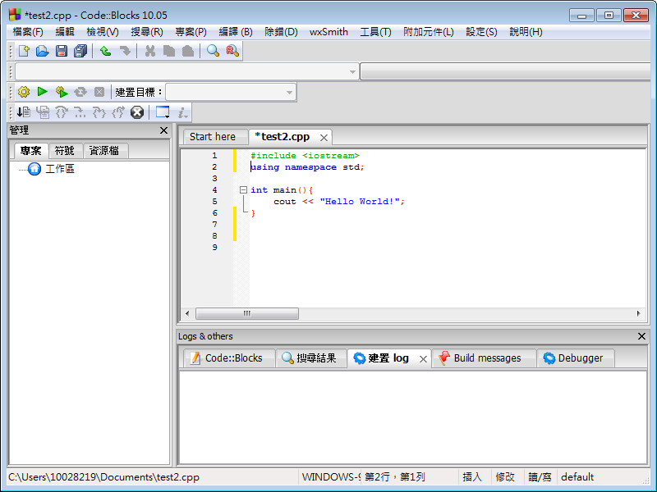This screenshot has height=492, width=657.
Task: Click the editor horizontal scrollbar thumb
Action: (x=247, y=313)
